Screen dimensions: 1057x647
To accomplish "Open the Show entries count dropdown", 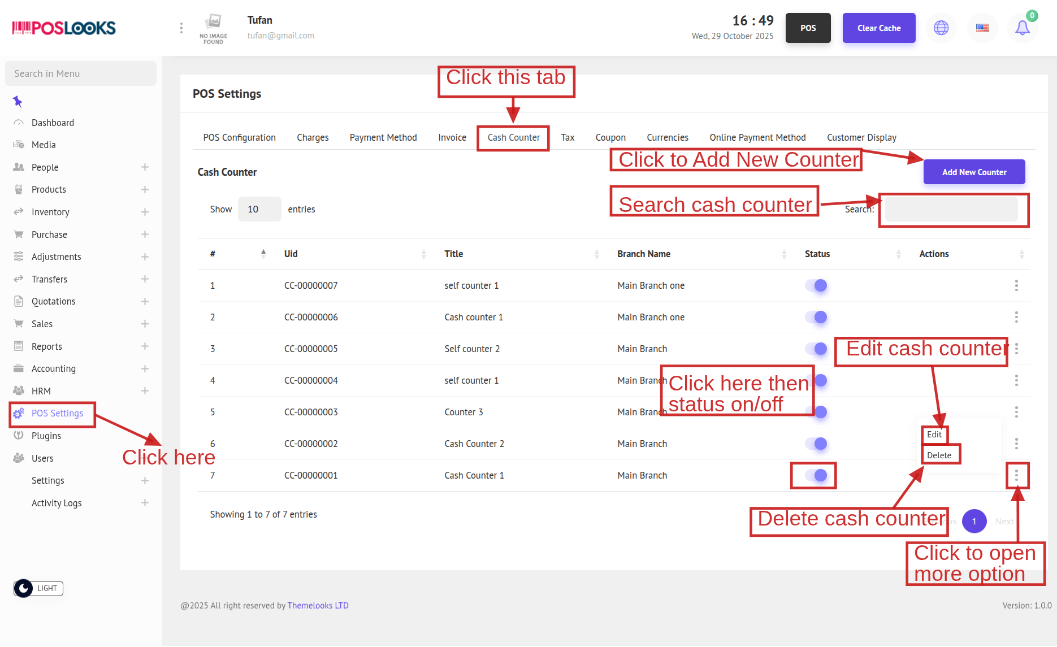I will coord(259,209).
